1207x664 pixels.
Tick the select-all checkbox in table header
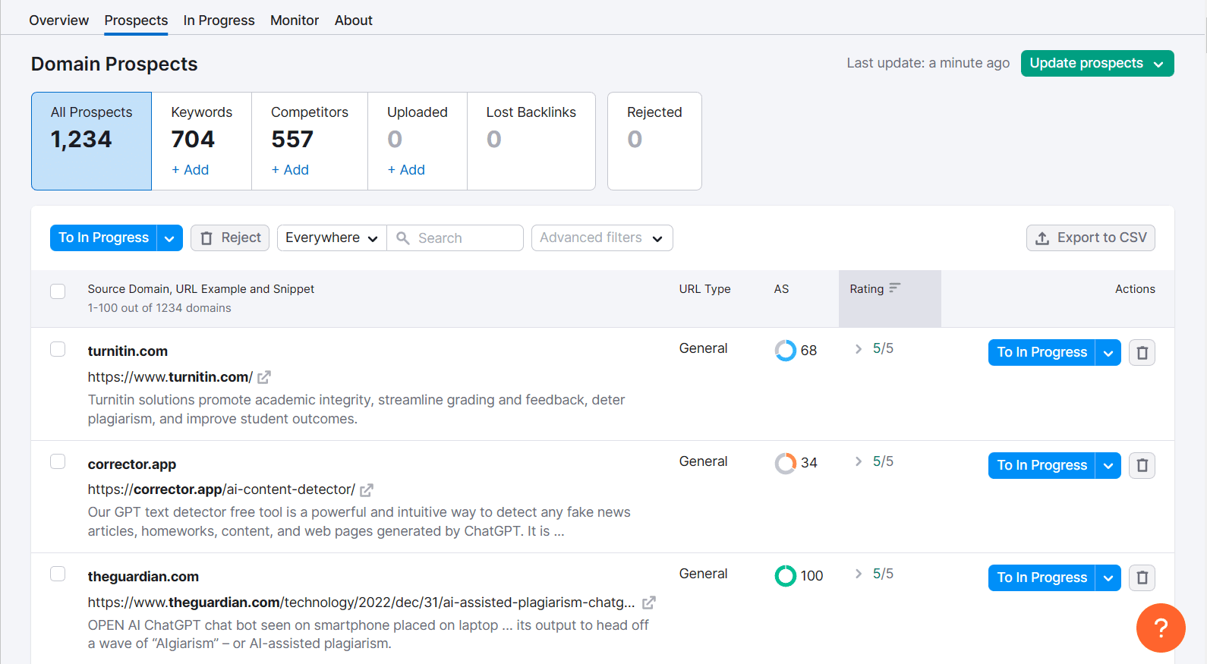tap(58, 291)
